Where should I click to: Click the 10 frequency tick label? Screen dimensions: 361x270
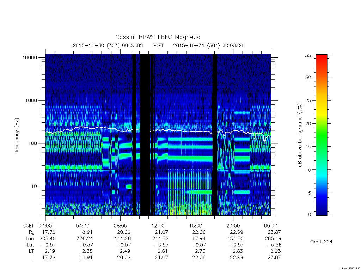click(34, 186)
